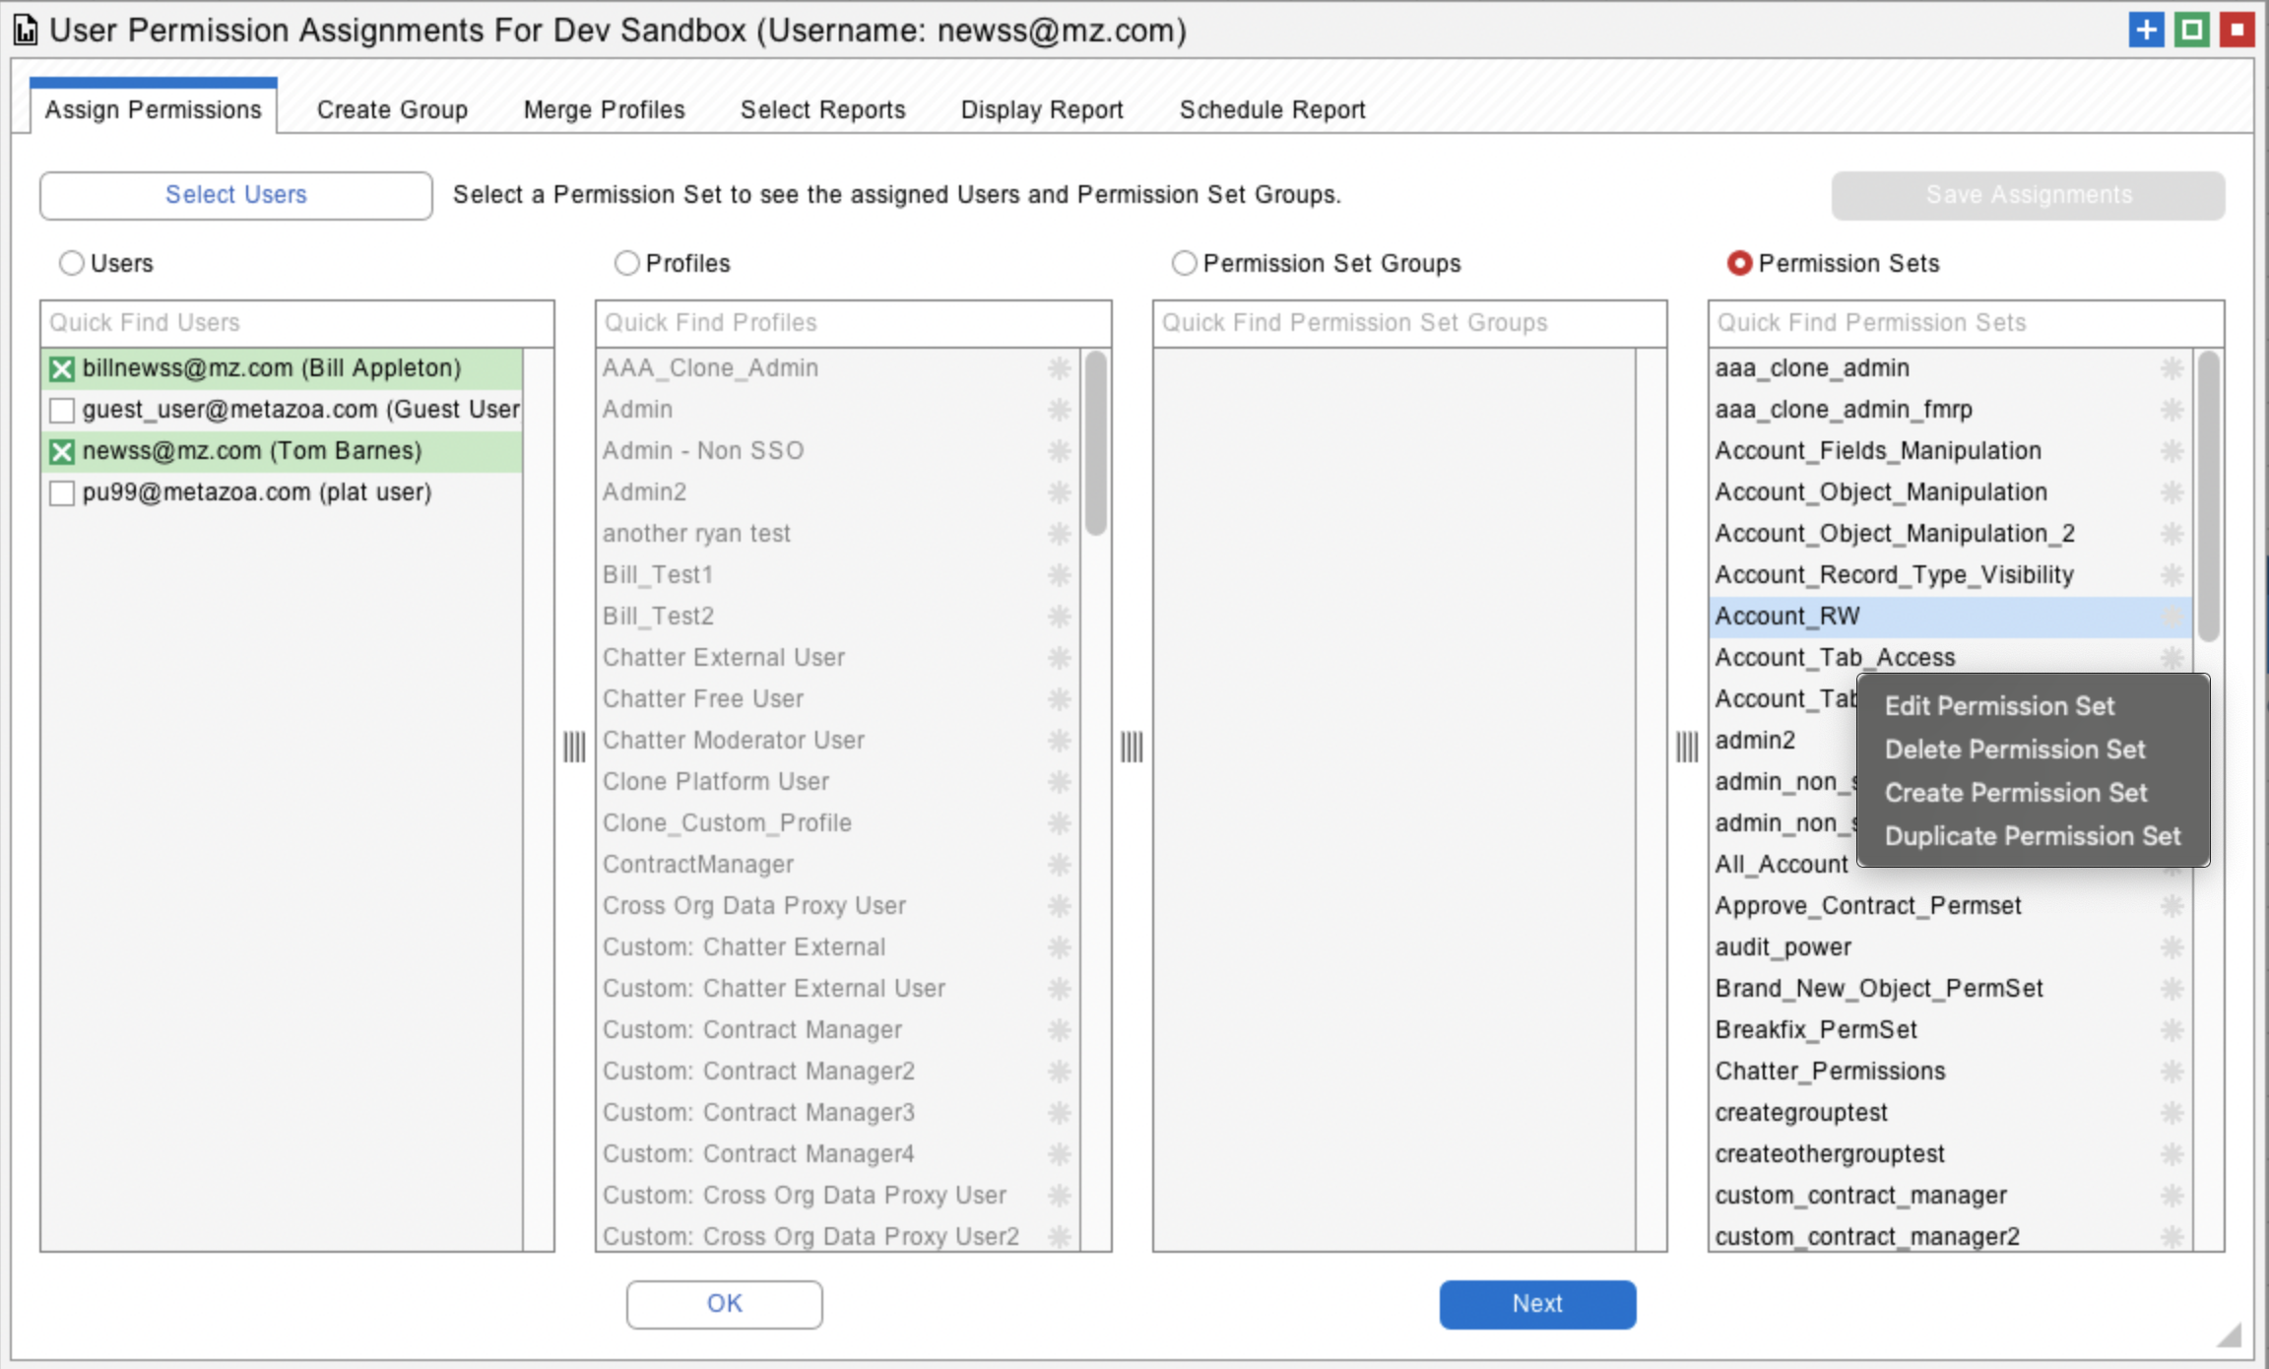
Task: Uncheck billnewss@mz.com (Bill Appleton) user
Action: (x=62, y=369)
